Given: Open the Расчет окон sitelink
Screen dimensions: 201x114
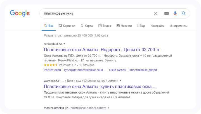Looking at the screenshot, I should 52,70.
